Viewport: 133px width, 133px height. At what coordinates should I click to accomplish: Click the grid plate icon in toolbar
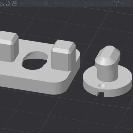tap(2, 3)
